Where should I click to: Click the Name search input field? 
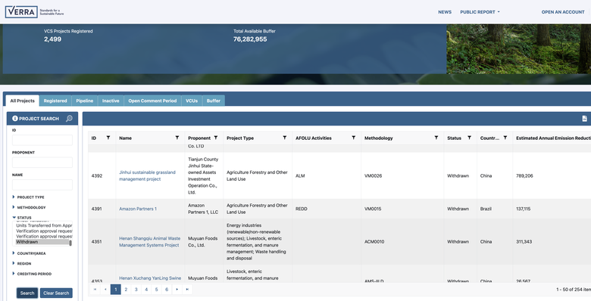click(x=42, y=185)
